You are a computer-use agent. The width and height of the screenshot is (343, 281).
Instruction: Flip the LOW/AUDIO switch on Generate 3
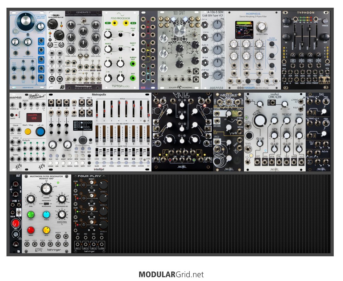[x=83, y=21]
